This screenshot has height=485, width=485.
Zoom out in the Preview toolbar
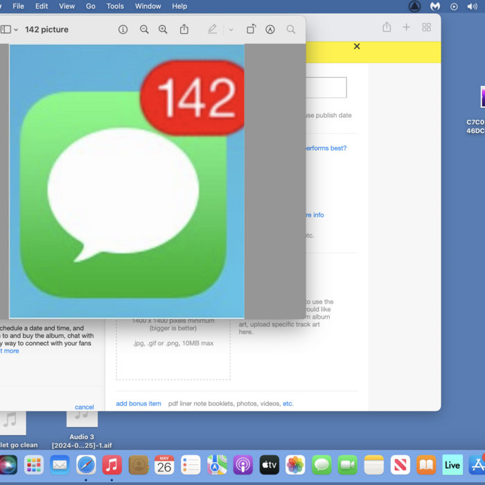coord(144,29)
